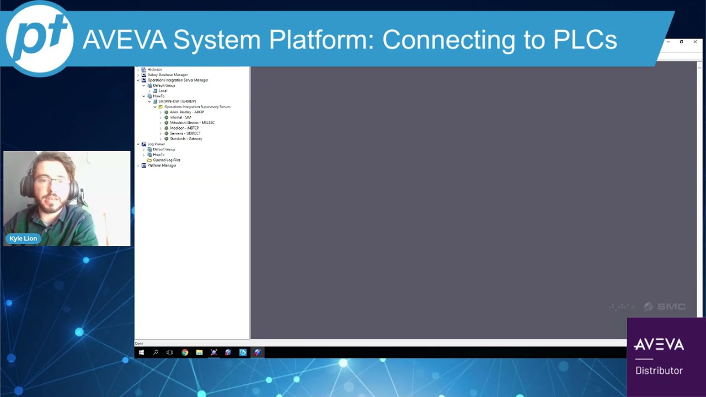Select Mitsubishi Electric - MELSEC label
Image resolution: width=706 pixels, height=397 pixels.
pyautogui.click(x=192, y=123)
